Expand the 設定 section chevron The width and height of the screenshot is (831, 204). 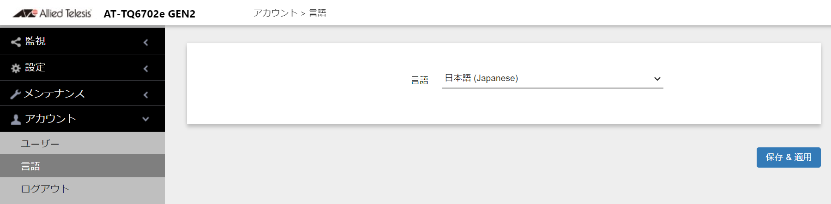coord(146,69)
